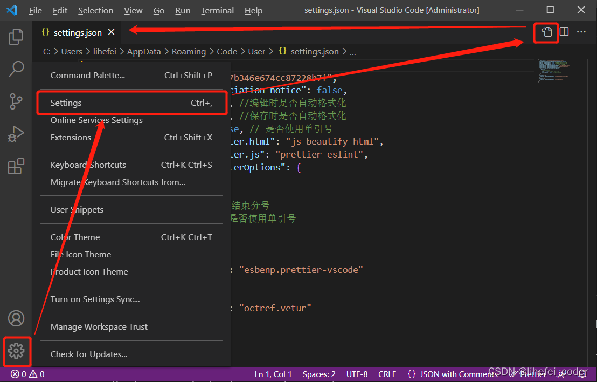Screen dimensions: 597x382
Task: Click the trailing ellipsis breadcrumb
Action: pyautogui.click(x=353, y=52)
